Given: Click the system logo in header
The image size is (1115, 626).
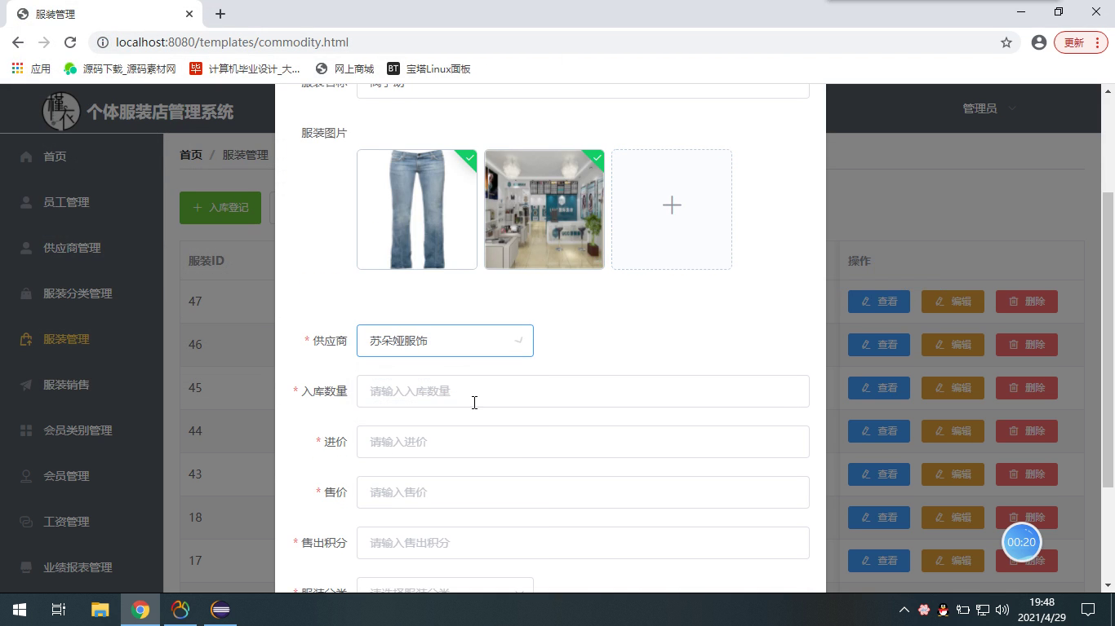Looking at the screenshot, I should coord(61,110).
